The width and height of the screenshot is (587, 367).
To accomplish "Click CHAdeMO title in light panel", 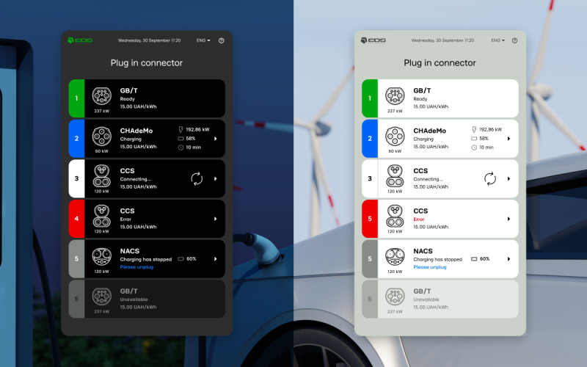I will pyautogui.click(x=429, y=131).
